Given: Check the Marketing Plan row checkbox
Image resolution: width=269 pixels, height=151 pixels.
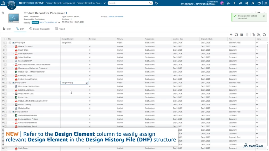Looking at the screenshot, I should pyautogui.click(x=6, y=108).
